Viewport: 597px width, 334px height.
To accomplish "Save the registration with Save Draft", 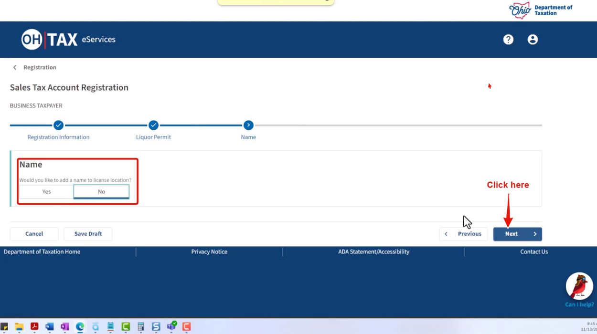I will 88,234.
